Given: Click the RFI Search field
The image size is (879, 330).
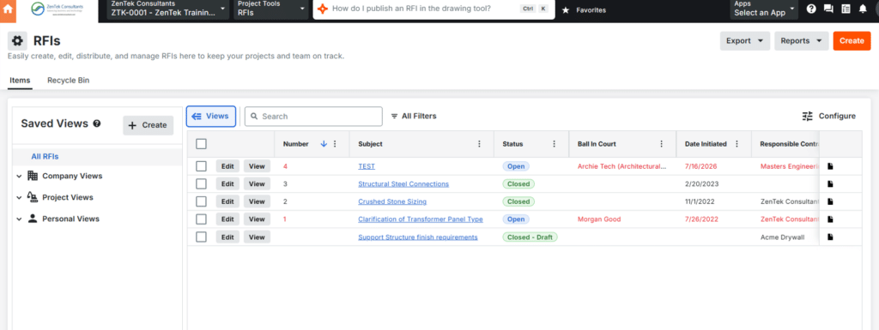Looking at the screenshot, I should coord(314,117).
